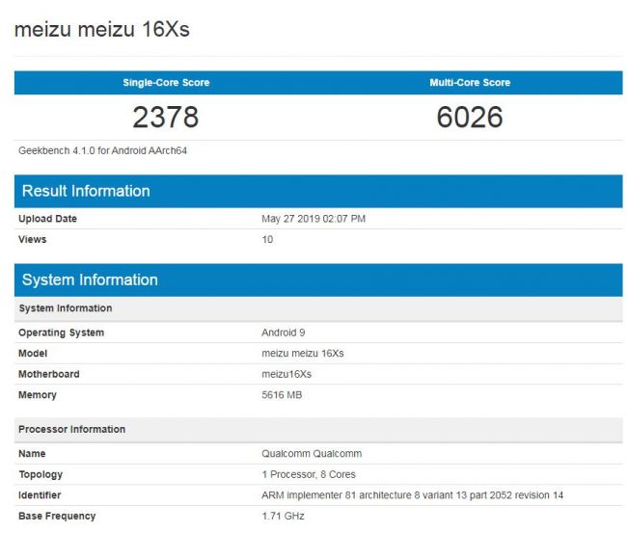Select the Multi-Core Score header

point(470,83)
